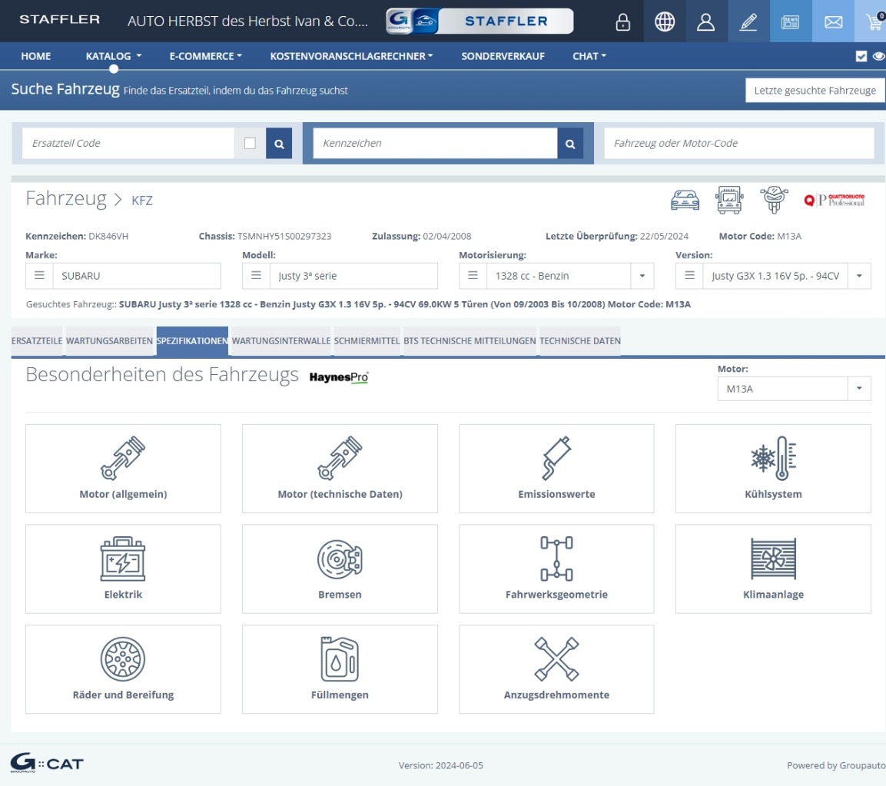Open Quattroruote Professional logo link

[x=835, y=200]
